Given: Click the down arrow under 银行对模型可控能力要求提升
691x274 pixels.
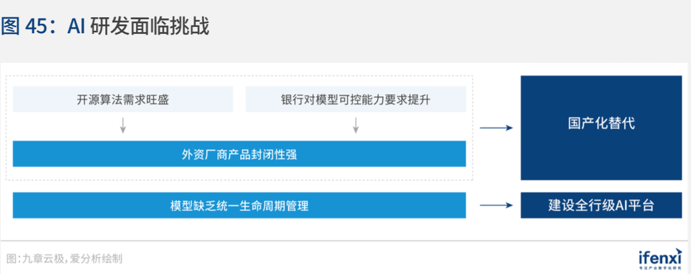Looking at the screenshot, I should pos(356,125).
